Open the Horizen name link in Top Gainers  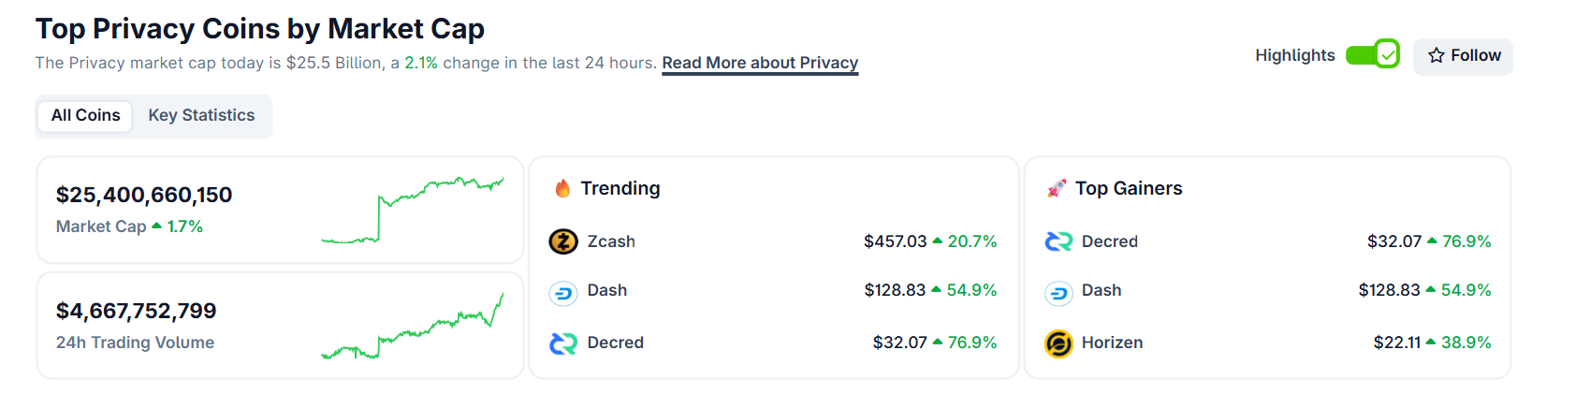(1112, 343)
